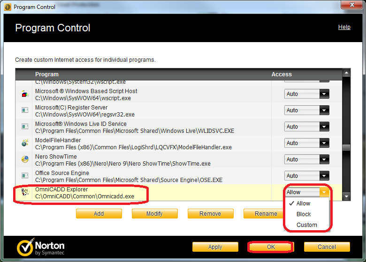Viewport: 366px width, 262px height.
Task: Open Access dropdown for SysWOW64 wscript.exe
Action: (324, 94)
